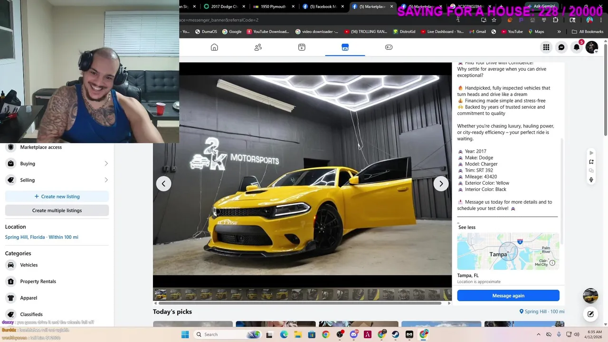Open the YouTube Download bookmark
The height and width of the screenshot is (342, 608).
click(x=267, y=32)
